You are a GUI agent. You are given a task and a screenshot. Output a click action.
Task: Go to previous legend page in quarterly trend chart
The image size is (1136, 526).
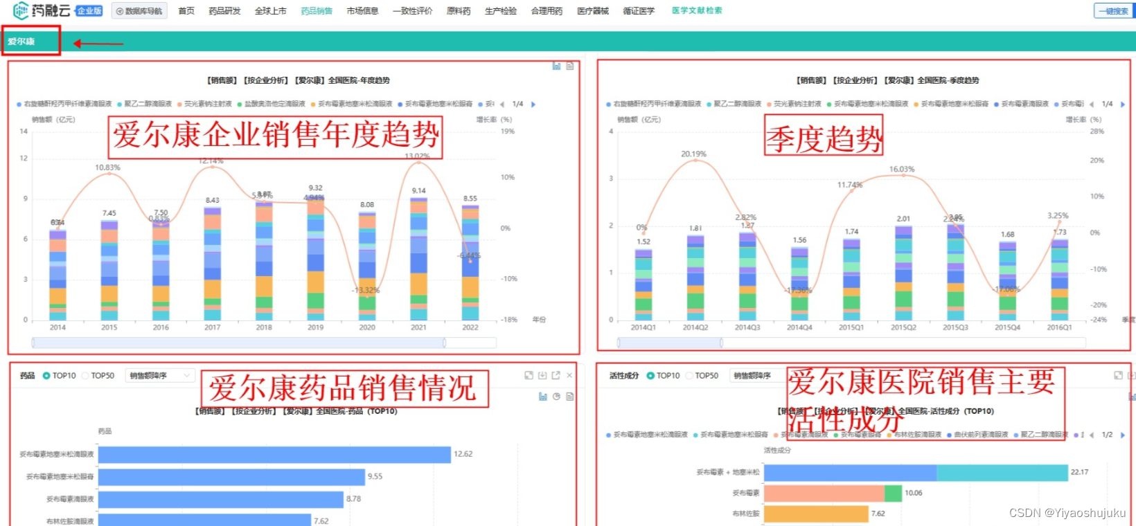click(x=1092, y=105)
